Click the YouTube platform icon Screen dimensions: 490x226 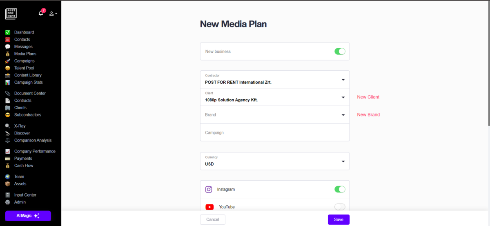(209, 207)
